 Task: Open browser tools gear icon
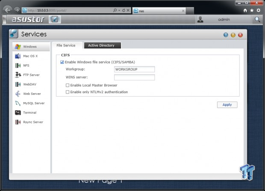click(259, 11)
